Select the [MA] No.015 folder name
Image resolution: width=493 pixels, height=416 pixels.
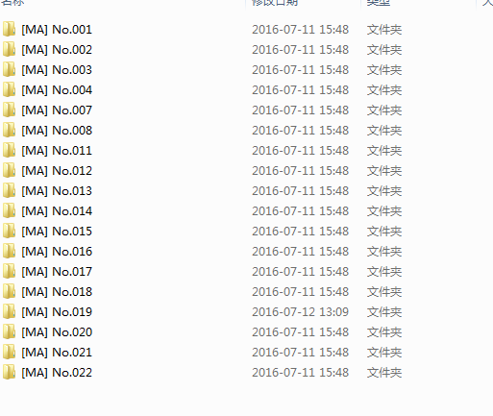tap(57, 232)
